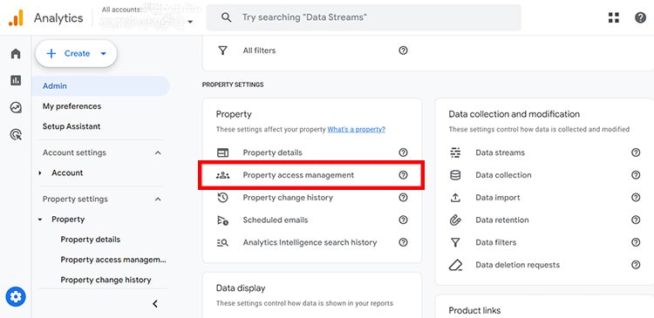Open the Home icon in left rail
Image resolution: width=654 pixels, height=318 pixels.
point(16,54)
